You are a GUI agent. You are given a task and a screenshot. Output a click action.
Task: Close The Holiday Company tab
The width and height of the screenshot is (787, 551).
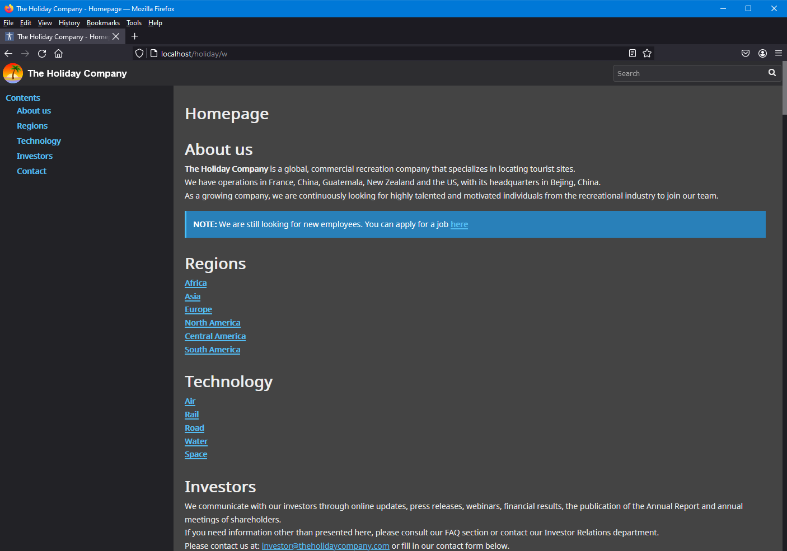pyautogui.click(x=116, y=36)
